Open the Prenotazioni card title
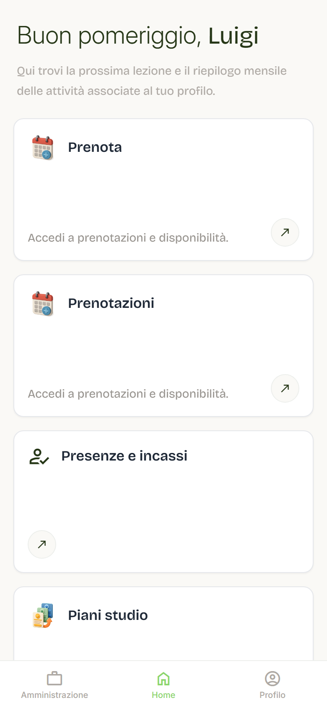The width and height of the screenshot is (327, 708). click(x=111, y=303)
